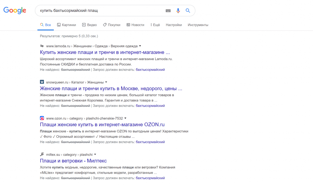Image resolution: width=313 pixels, height=185 pixels.
Task: Click the Google logo
Action: click(15, 10)
